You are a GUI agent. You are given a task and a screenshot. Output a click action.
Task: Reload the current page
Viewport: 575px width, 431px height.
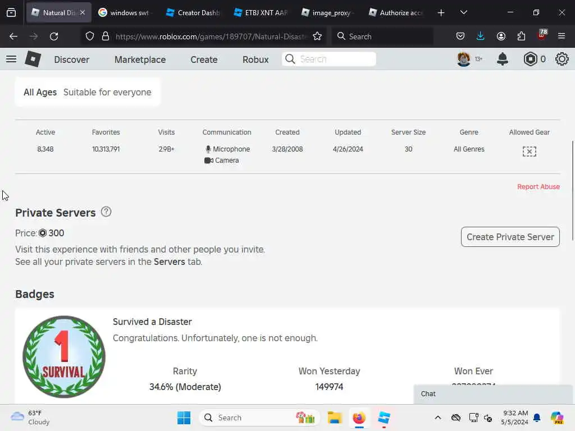coord(54,36)
